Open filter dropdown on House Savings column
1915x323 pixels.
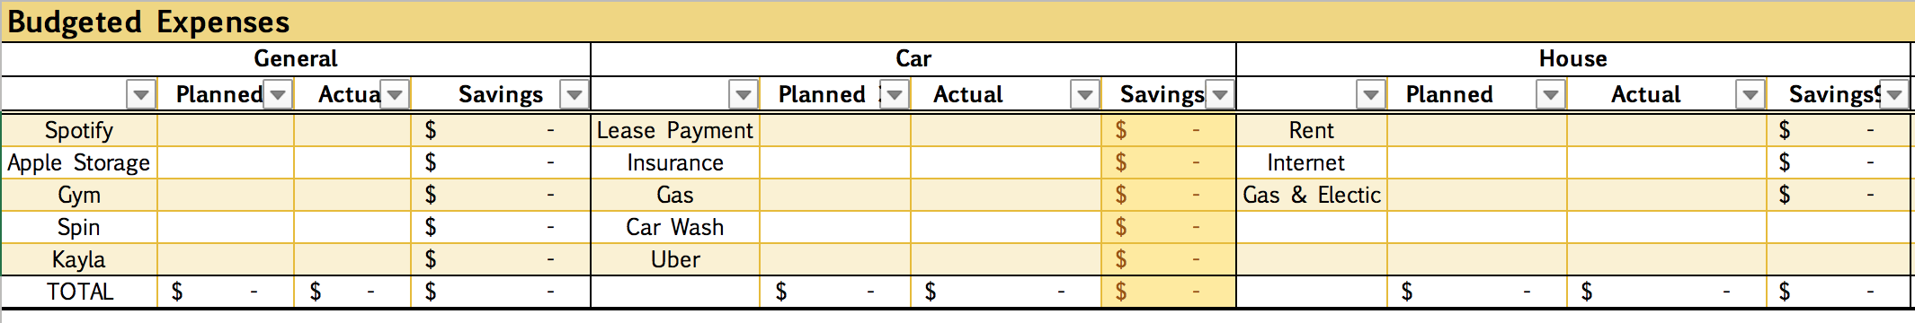pos(1894,94)
